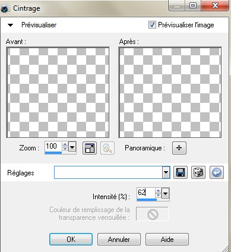Click the blue bar under Zoom value
Viewport: 231px width, 252px height.
point(53,153)
